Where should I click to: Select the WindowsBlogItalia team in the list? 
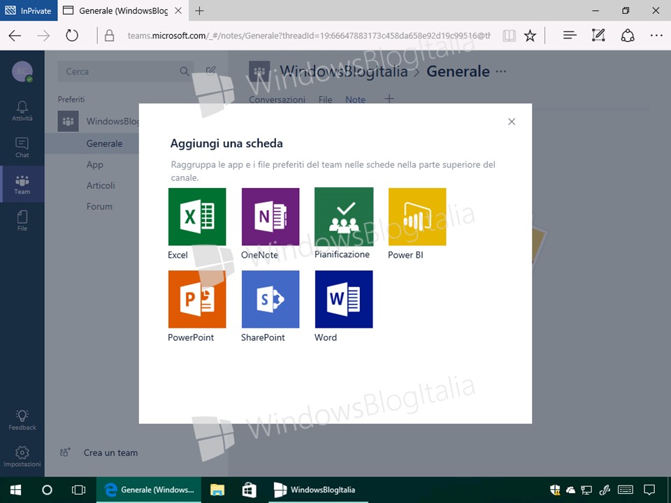pos(99,122)
